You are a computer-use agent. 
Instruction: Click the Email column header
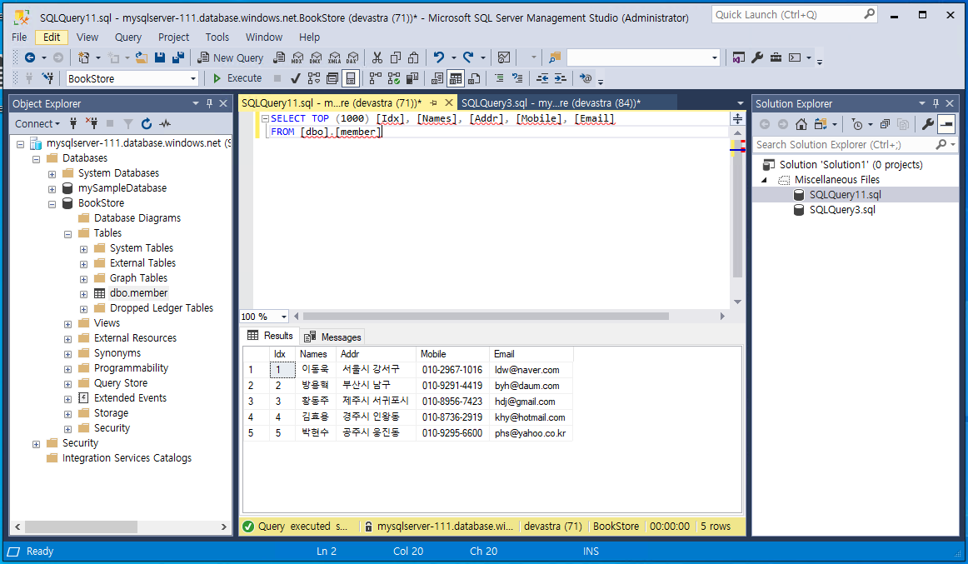tap(531, 354)
